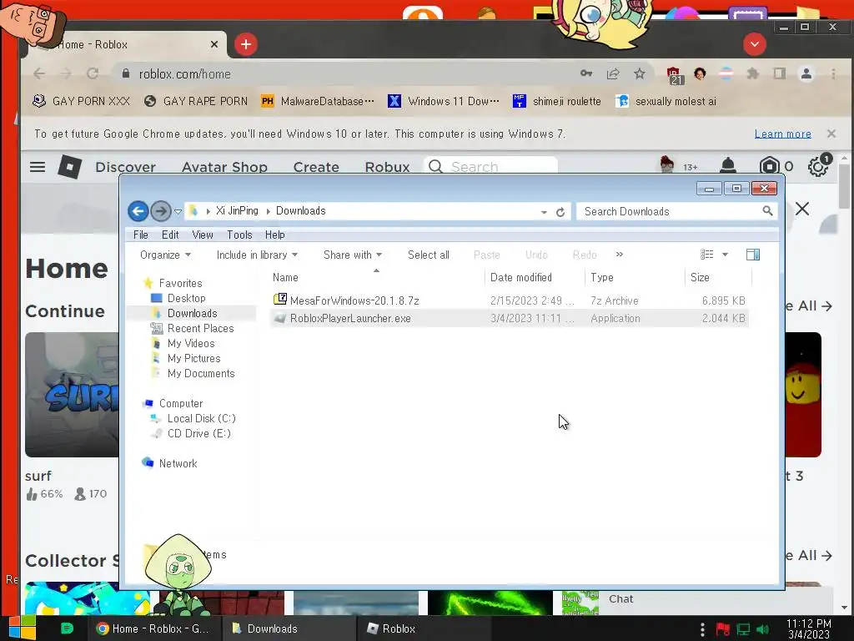Click the Roblox search field
This screenshot has height=641, width=854.
tap(490, 166)
